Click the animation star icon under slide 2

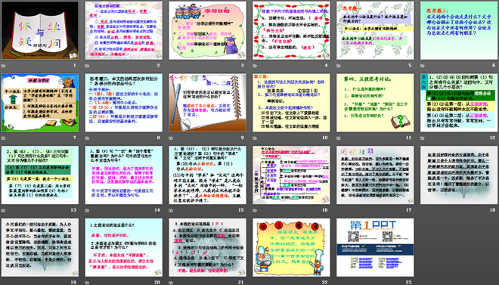point(87,66)
